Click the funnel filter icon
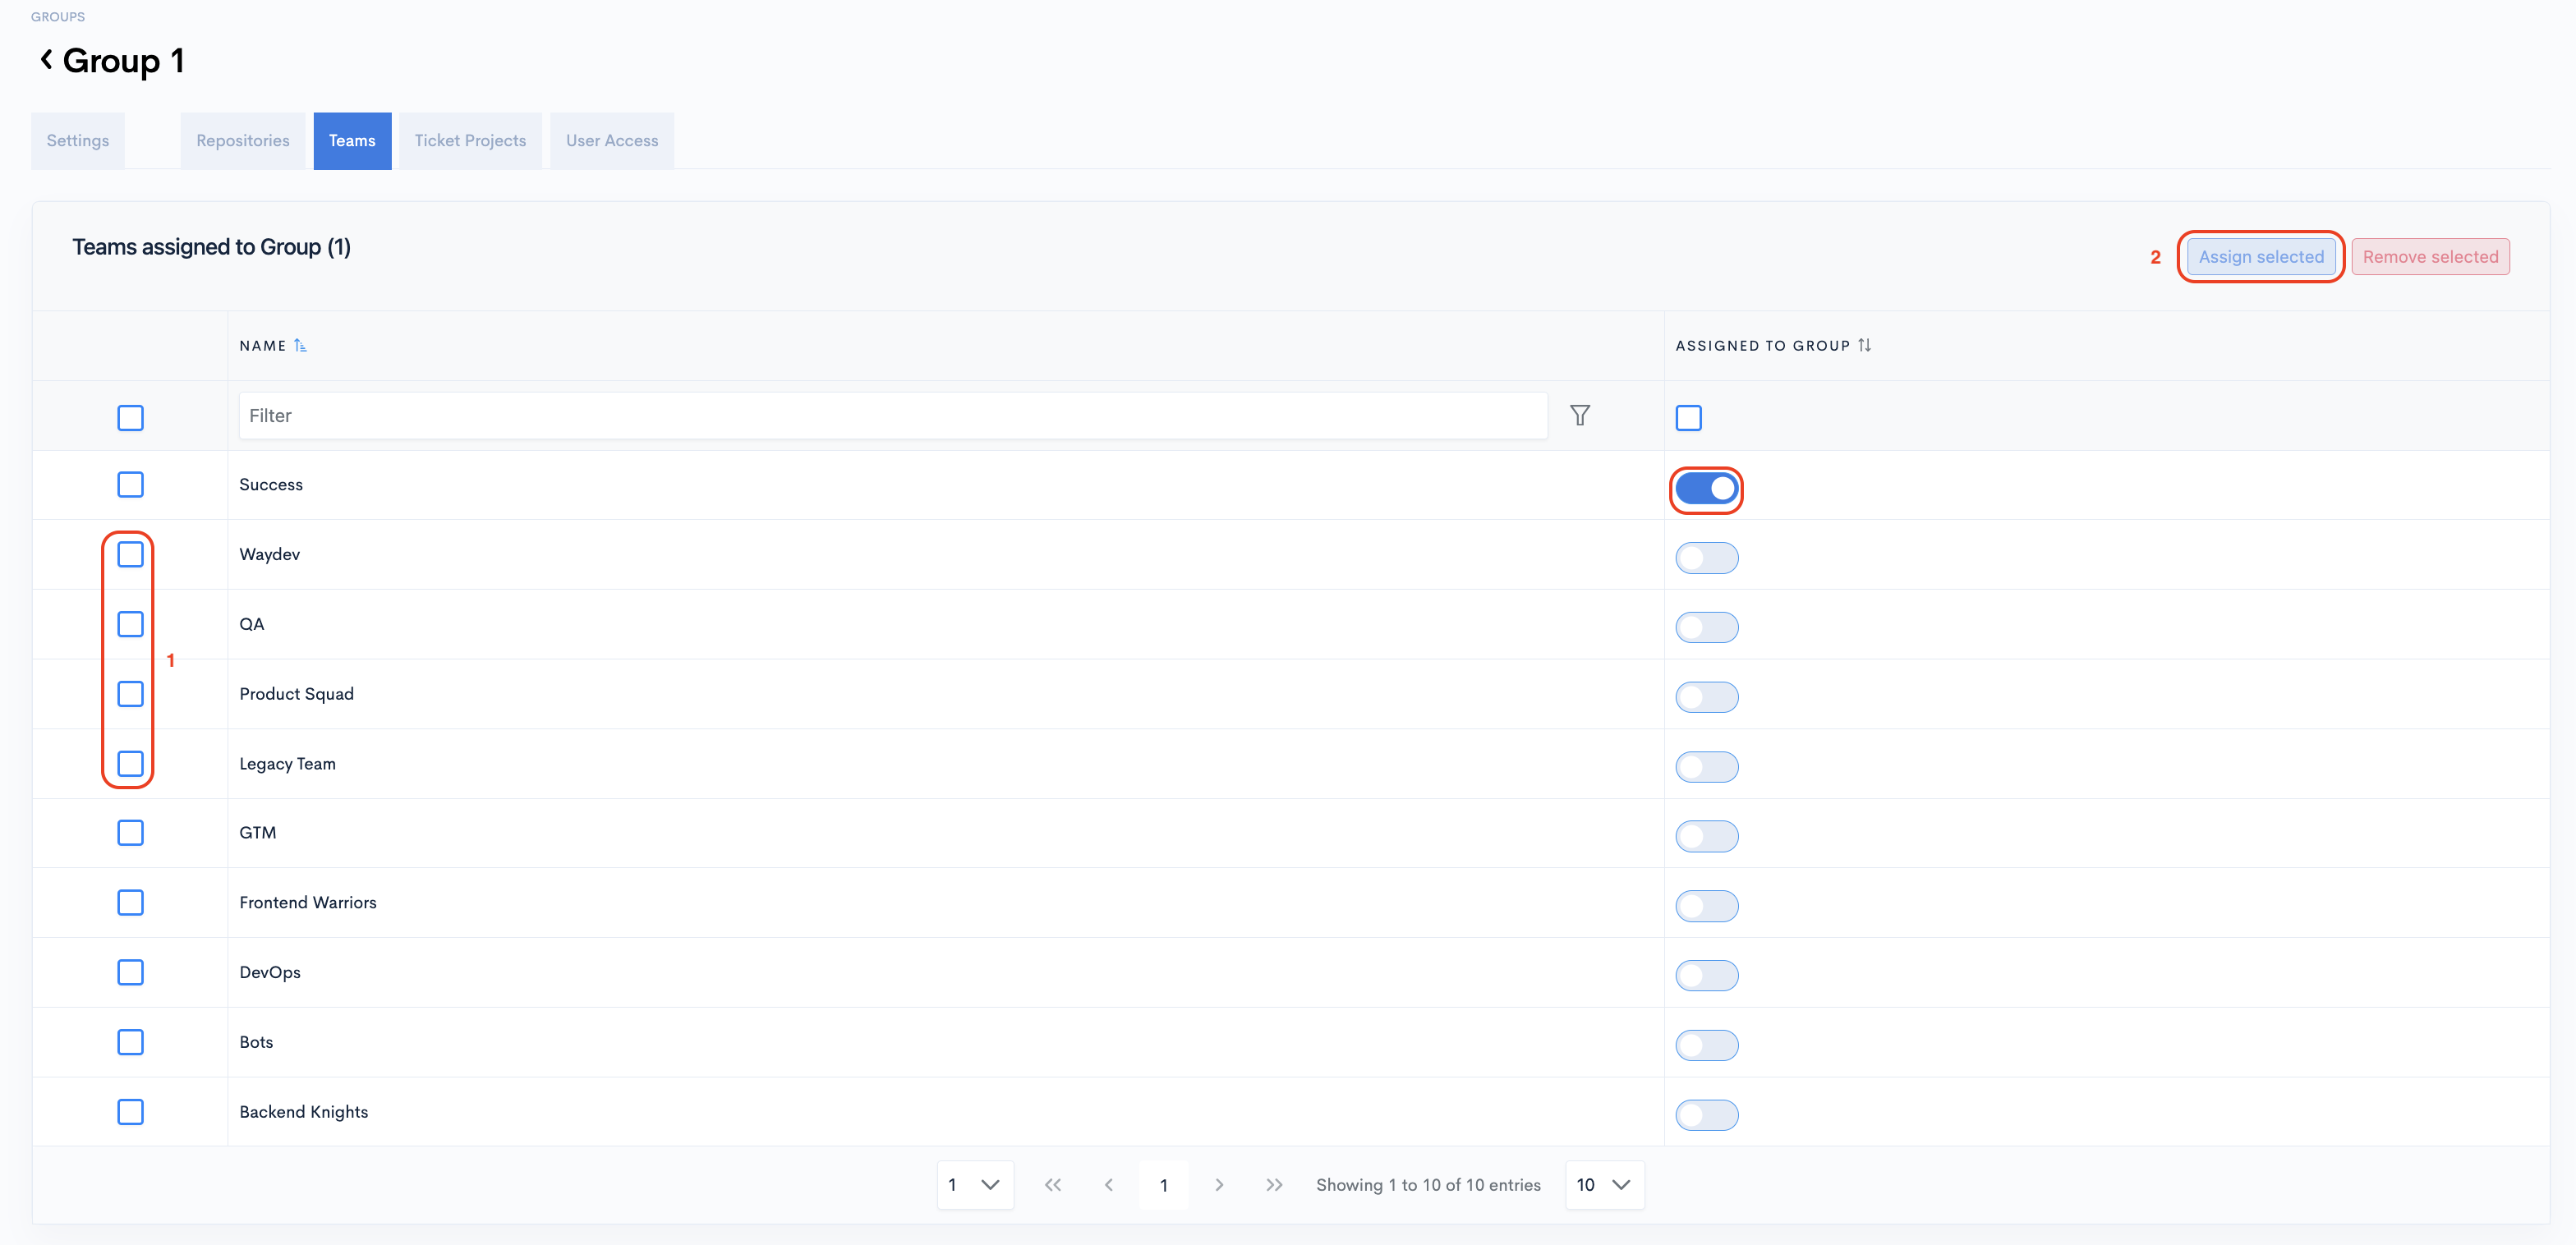2576x1245 pixels. coord(1579,415)
